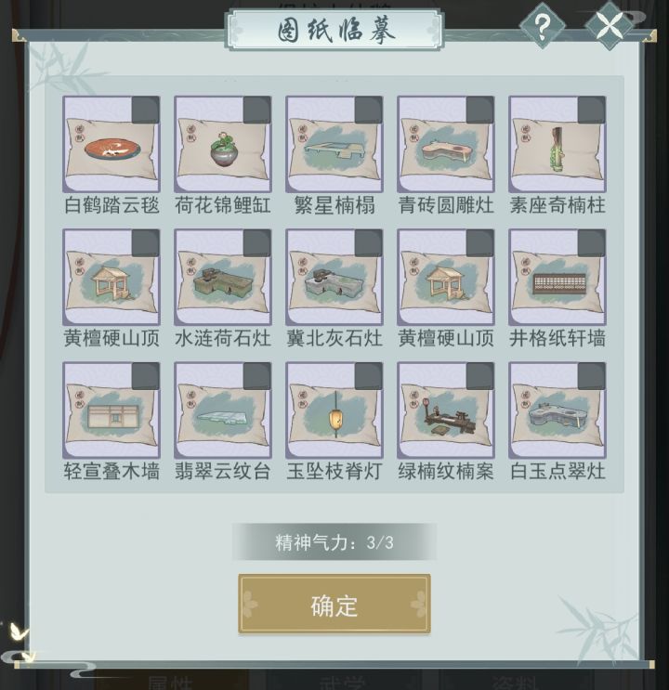
Task: Tick the checkbox on 玉坠枝脊灯
Action: pos(369,376)
